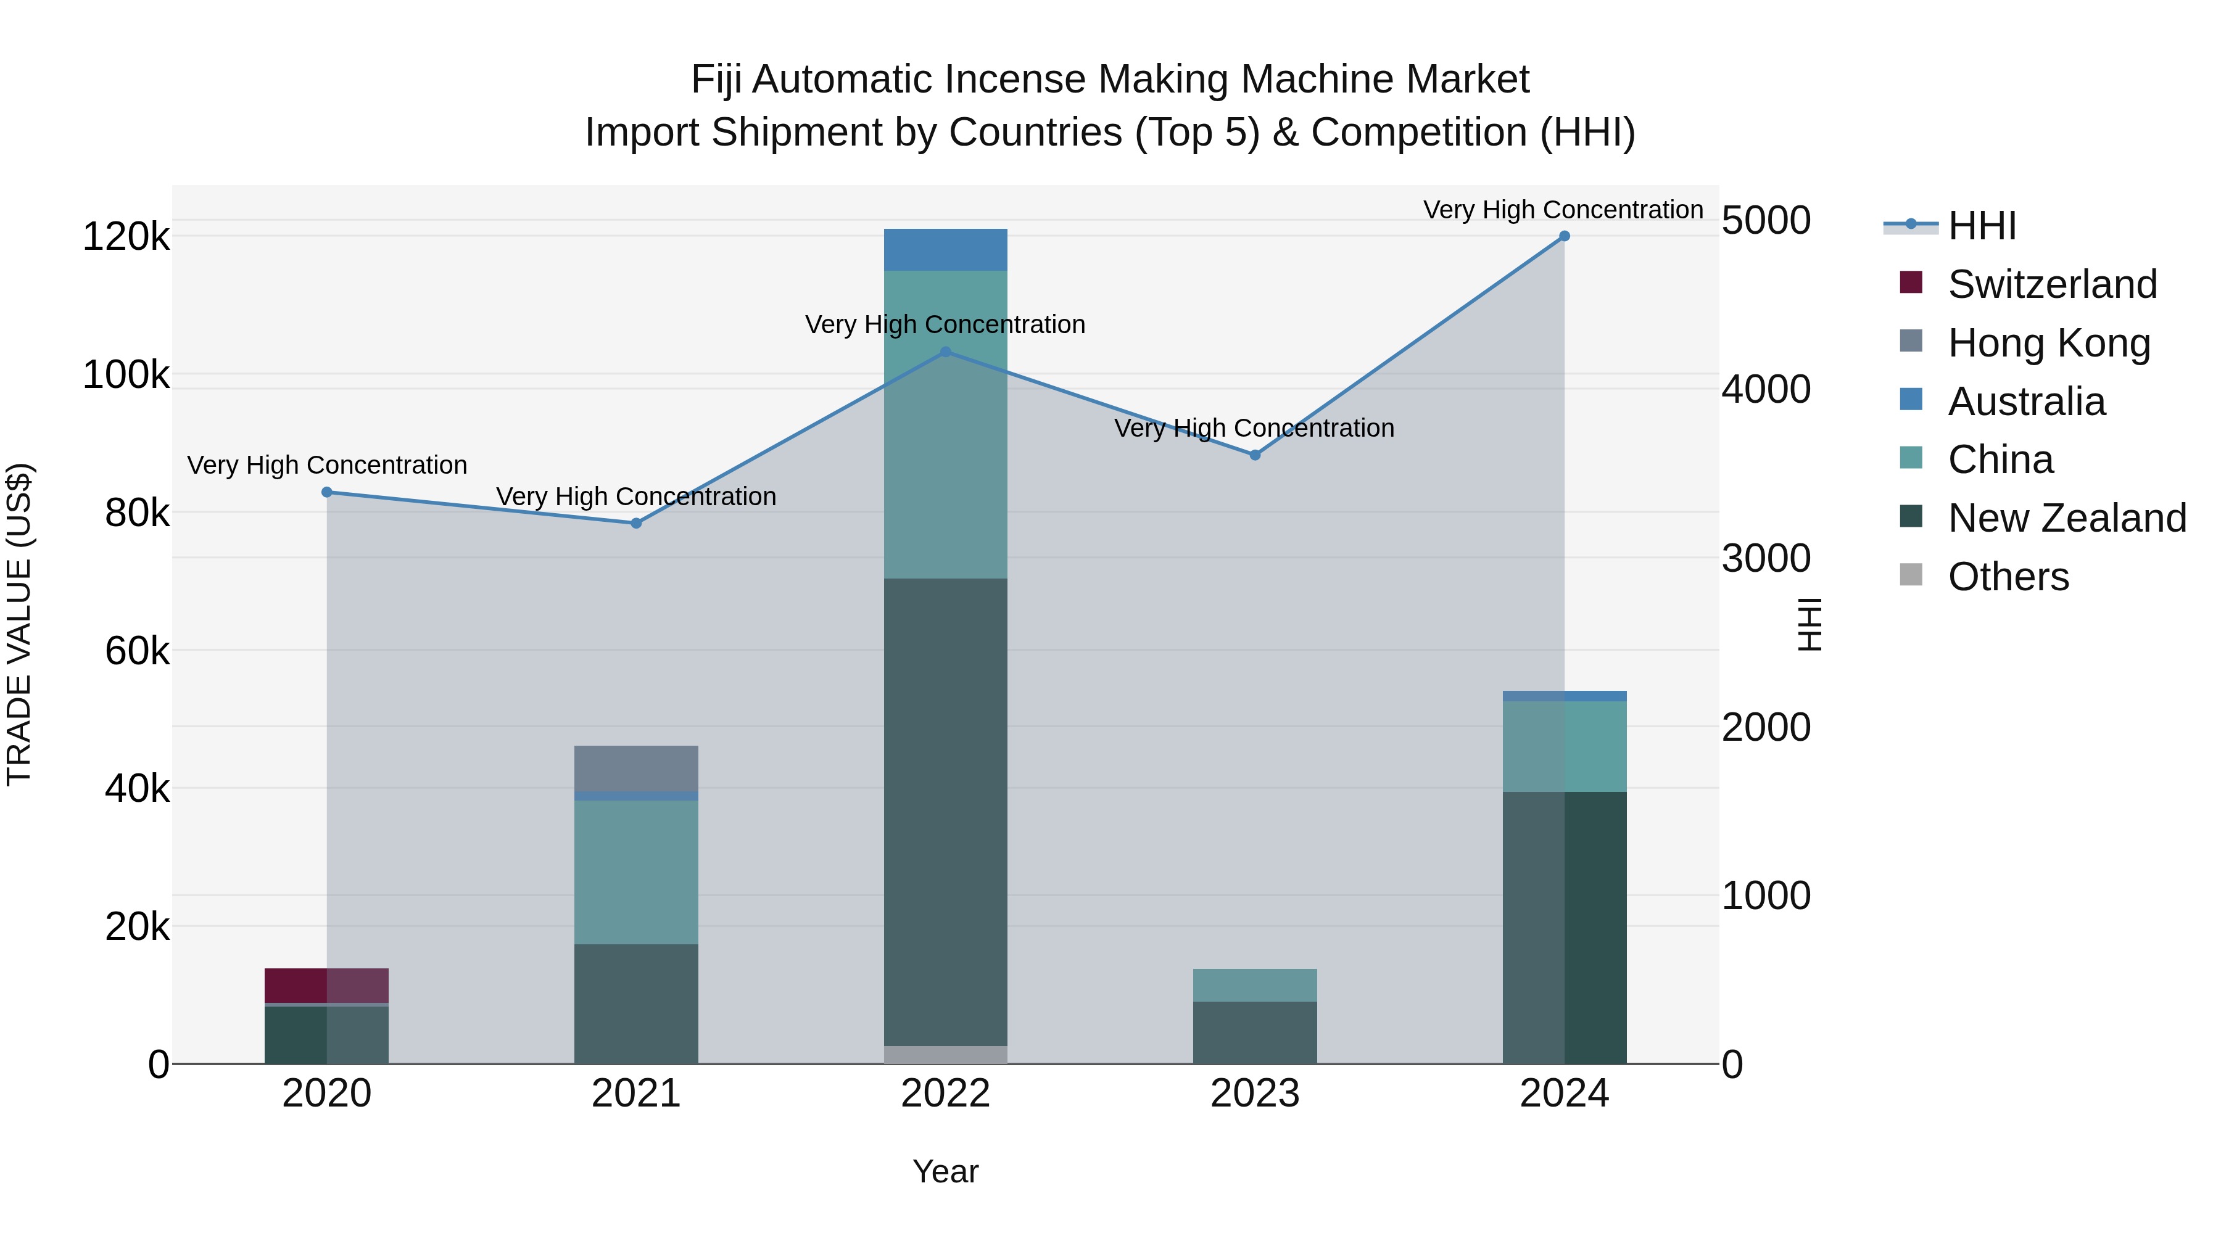Click the Switzerland maroon legend swatch
Image resolution: width=2221 pixels, height=1249 pixels.
coord(1911,282)
